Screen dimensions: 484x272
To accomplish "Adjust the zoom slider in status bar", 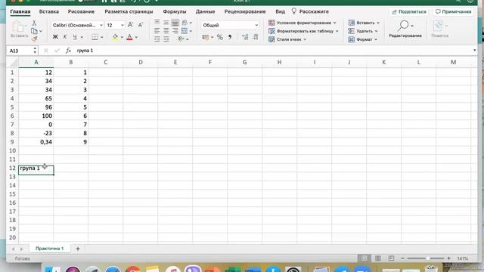I will click(427, 258).
